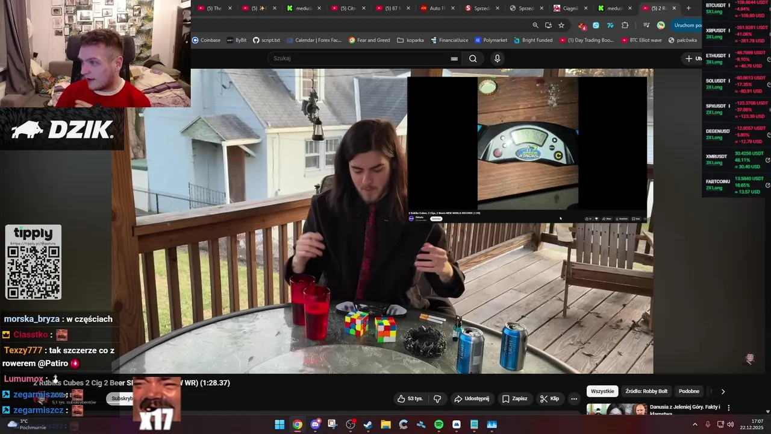771x434 pixels.
Task: Open the ByBit bookmark
Action: coord(237,40)
